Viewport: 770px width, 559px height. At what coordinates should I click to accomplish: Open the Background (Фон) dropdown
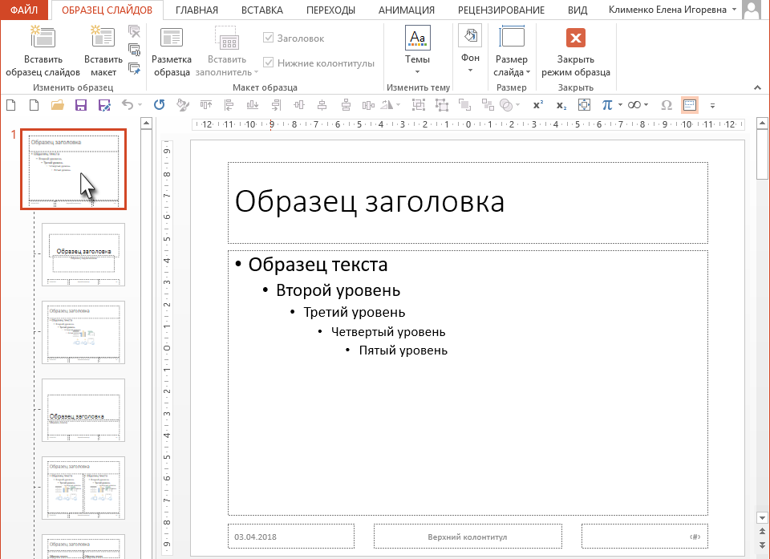point(470,49)
